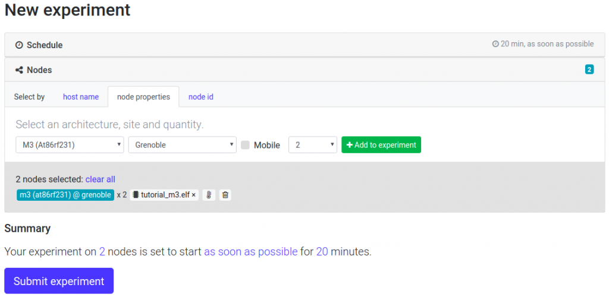The height and width of the screenshot is (297, 609).
Task: Click the clock icon beside Schedule
Action: tap(19, 45)
